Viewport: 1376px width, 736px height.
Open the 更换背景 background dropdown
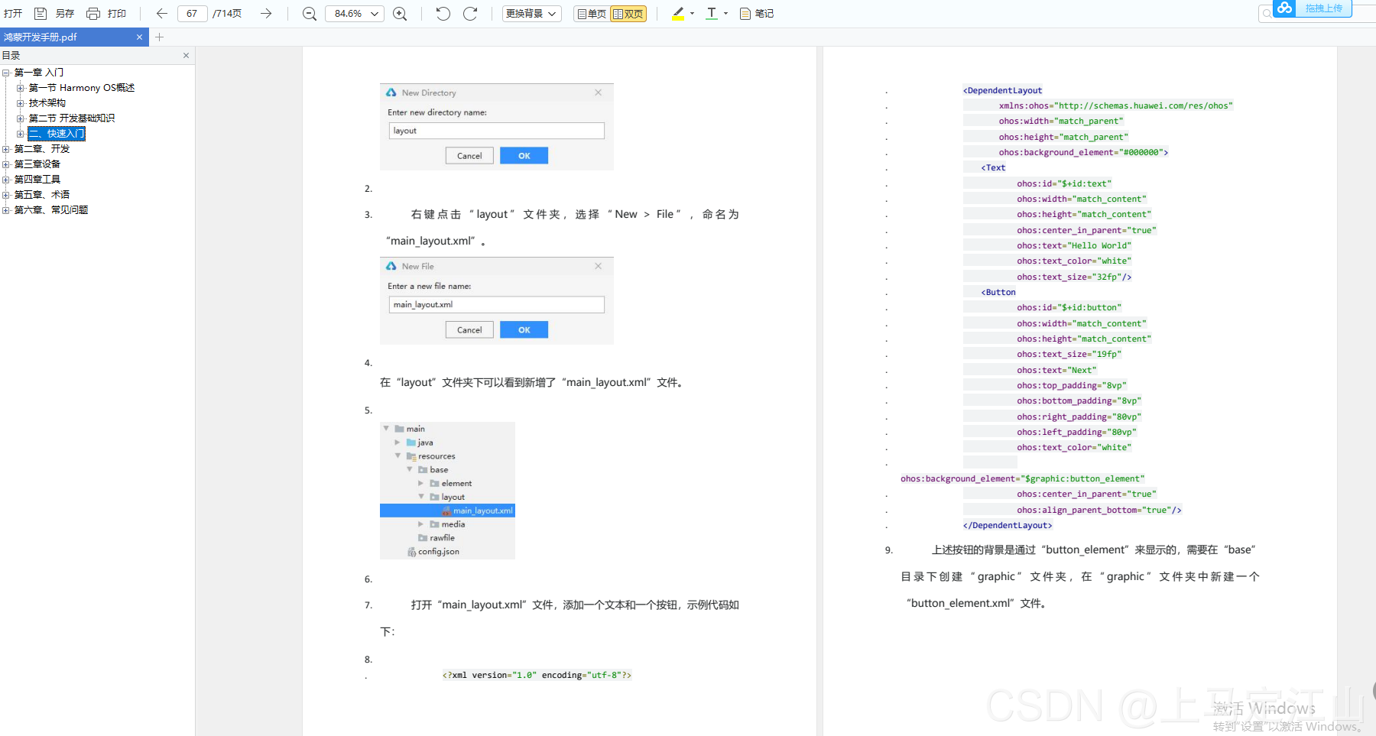click(532, 13)
